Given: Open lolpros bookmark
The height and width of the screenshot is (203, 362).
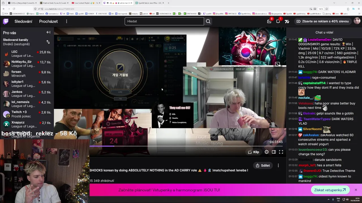Looking at the screenshot, I should tap(31, 14).
